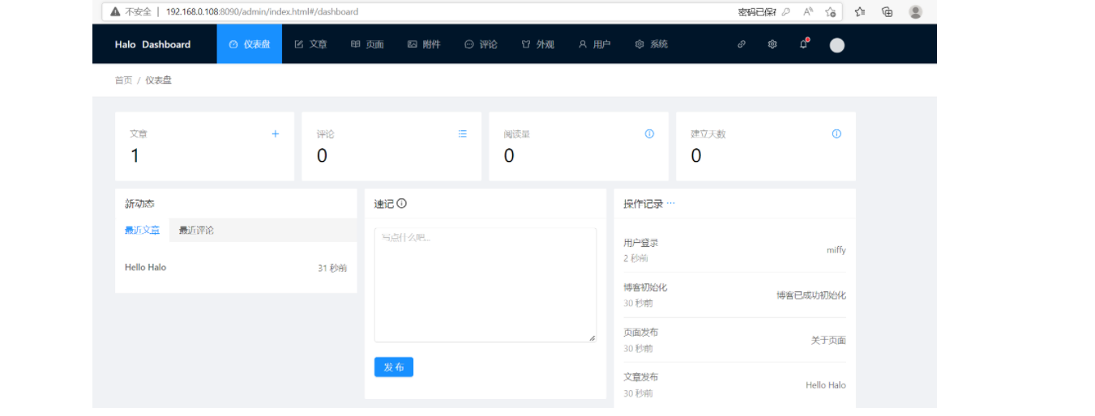Click the read aloud icon in address bar
This screenshot has width=1095, height=416.
pos(808,12)
